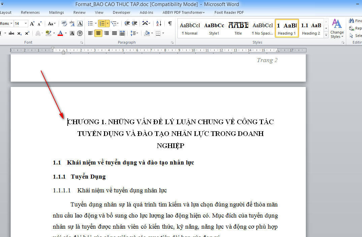Apply the Title style

point(238,28)
